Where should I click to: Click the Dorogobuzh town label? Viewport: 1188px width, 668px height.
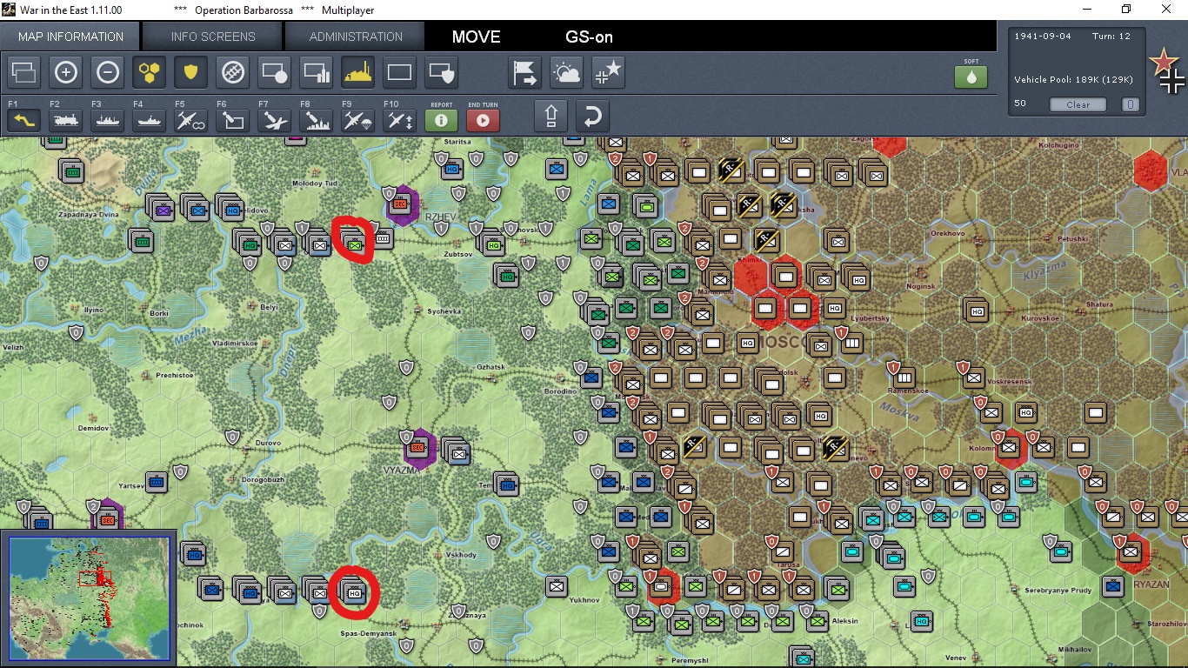tap(263, 479)
